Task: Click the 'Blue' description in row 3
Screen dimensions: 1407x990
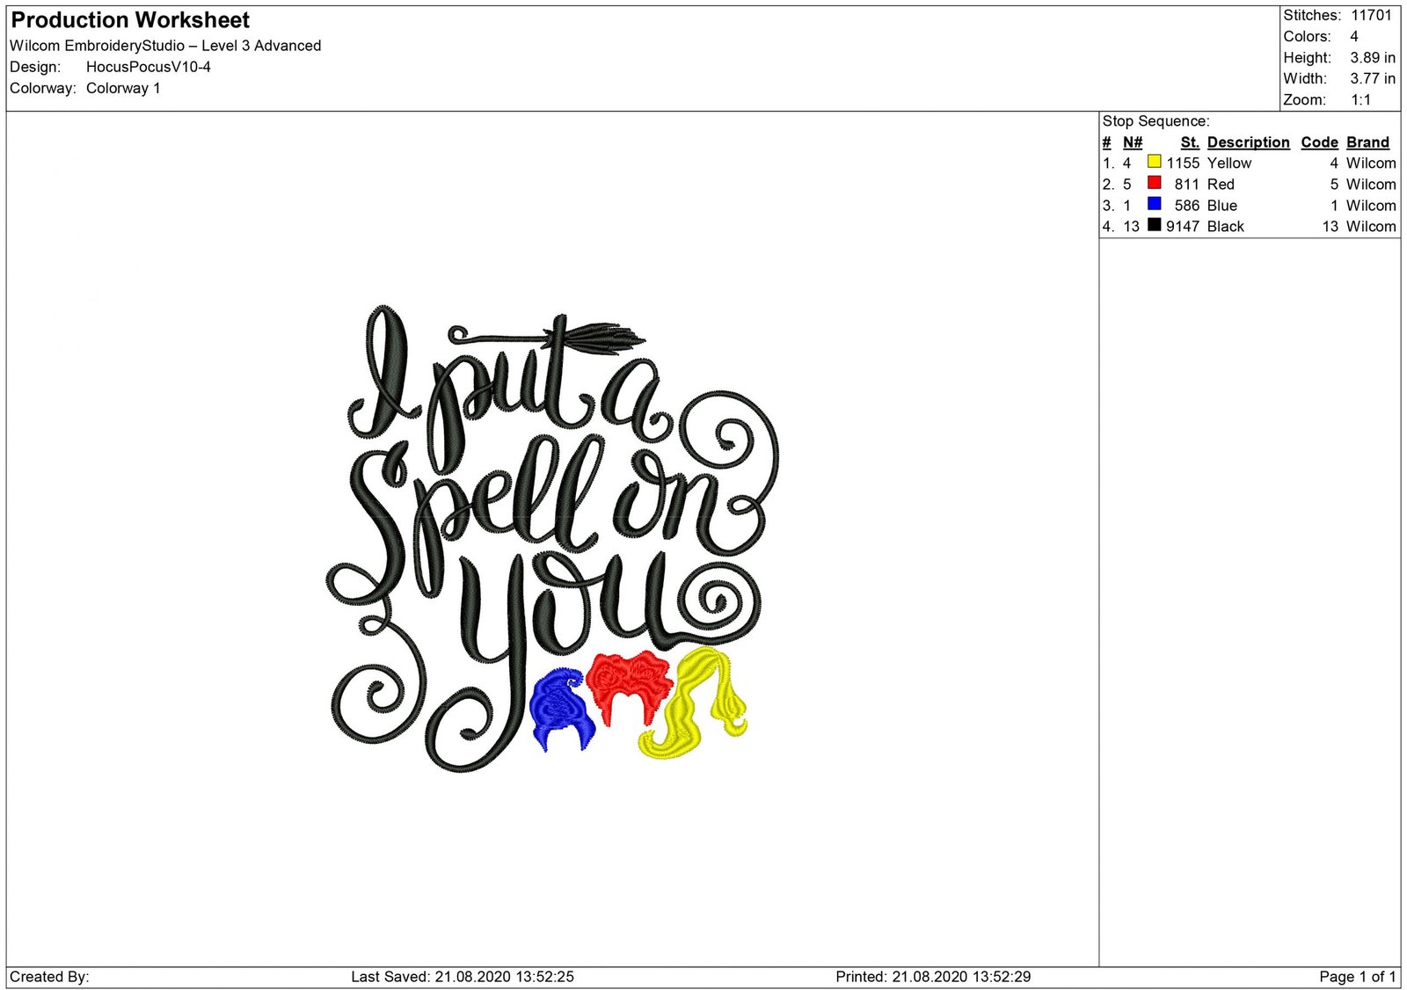Action: point(1221,206)
